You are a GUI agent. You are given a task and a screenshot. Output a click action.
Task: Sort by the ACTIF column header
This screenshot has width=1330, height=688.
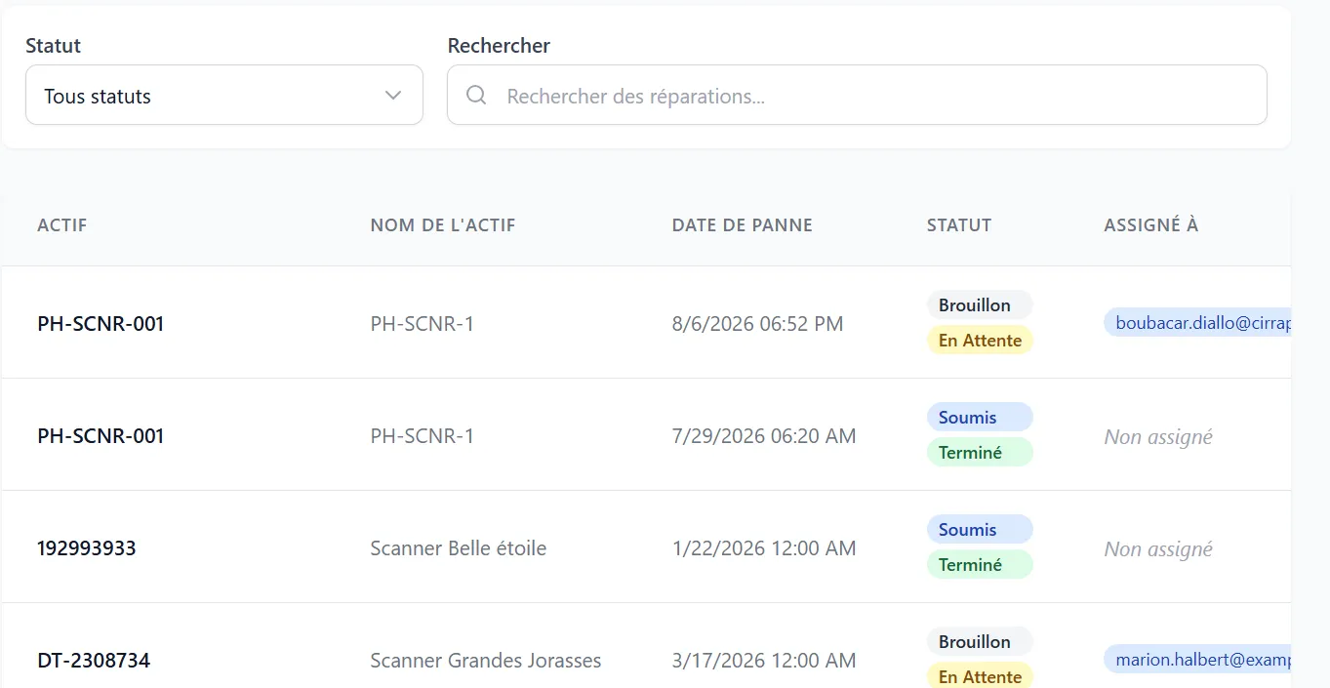point(62,225)
